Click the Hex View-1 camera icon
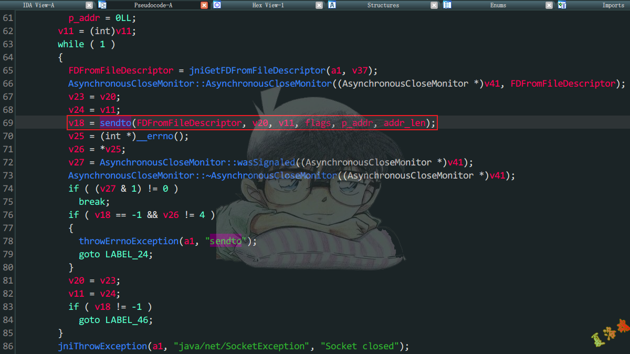 tap(217, 5)
